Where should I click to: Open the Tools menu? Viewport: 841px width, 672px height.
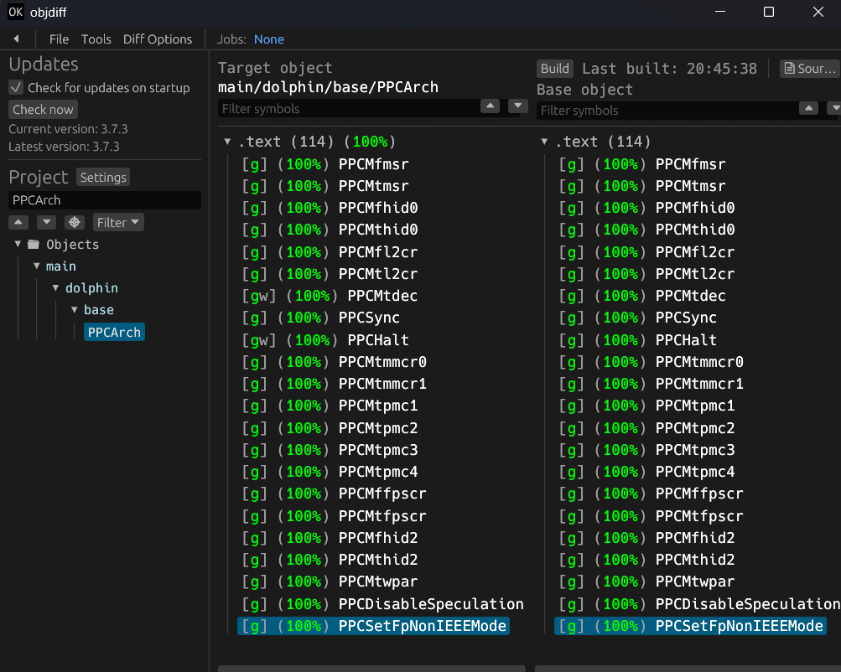96,39
